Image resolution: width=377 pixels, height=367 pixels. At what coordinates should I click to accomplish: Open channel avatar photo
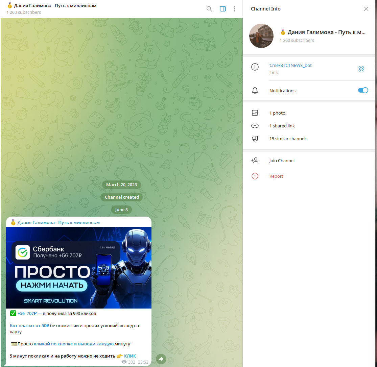(261, 36)
